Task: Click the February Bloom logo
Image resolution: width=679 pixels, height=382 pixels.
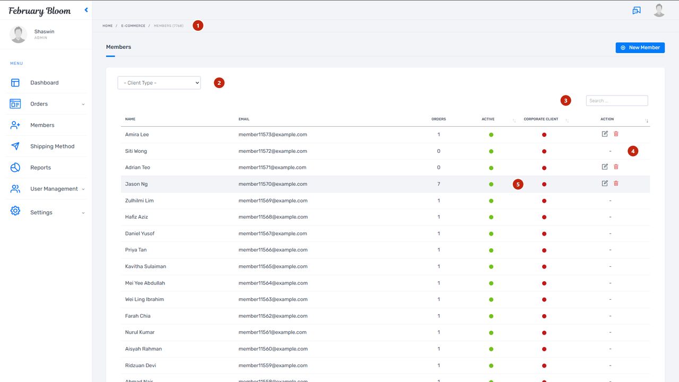Action: (40, 11)
